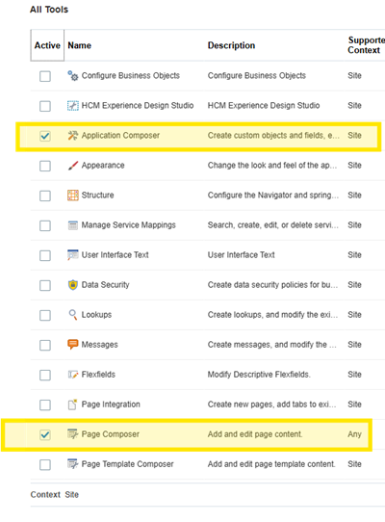Enable the Appearance tool checkbox
The height and width of the screenshot is (522, 385).
pos(45,166)
